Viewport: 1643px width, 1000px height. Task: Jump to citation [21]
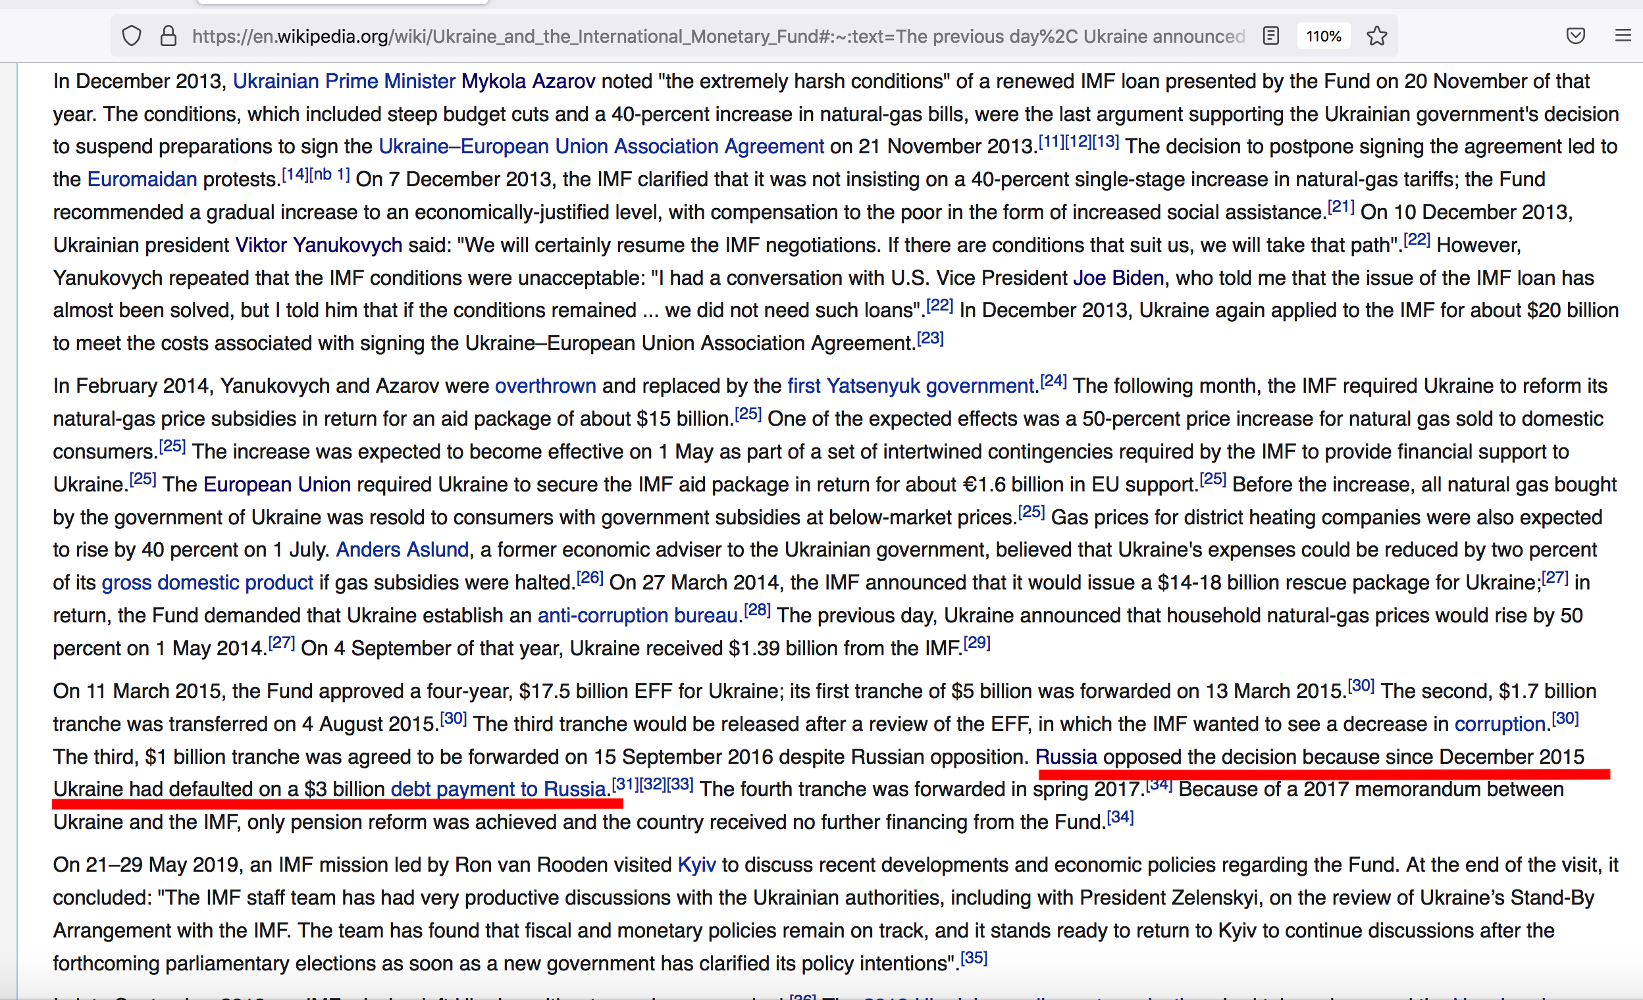coord(1341,207)
